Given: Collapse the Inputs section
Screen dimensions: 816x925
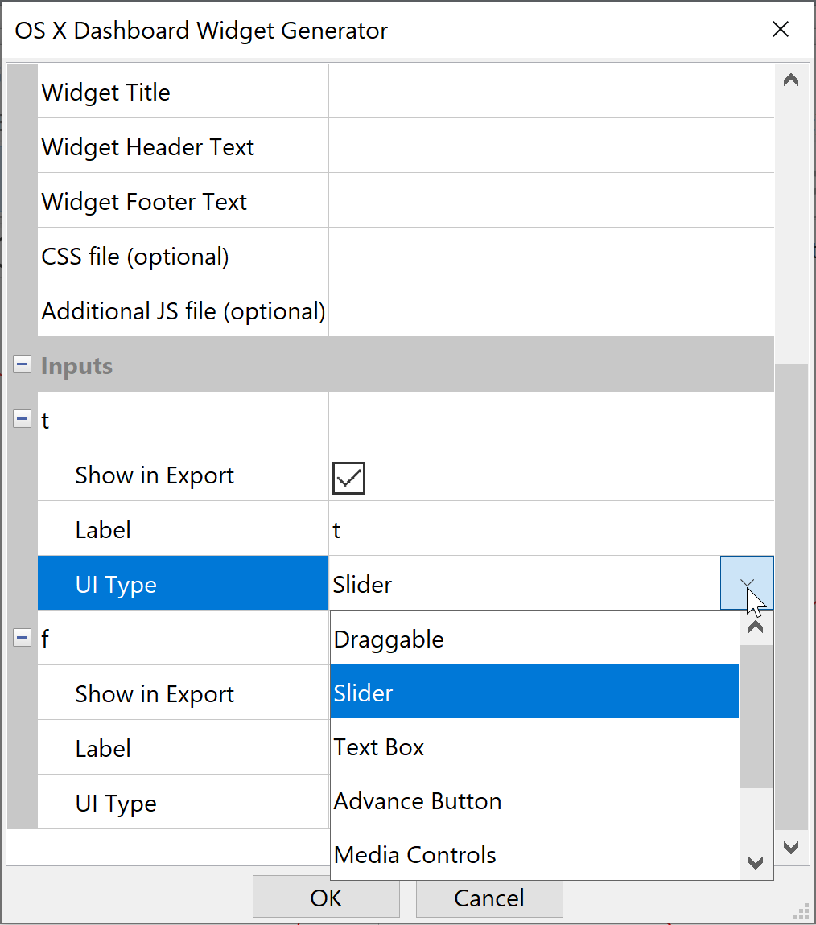Looking at the screenshot, I should click(x=22, y=364).
